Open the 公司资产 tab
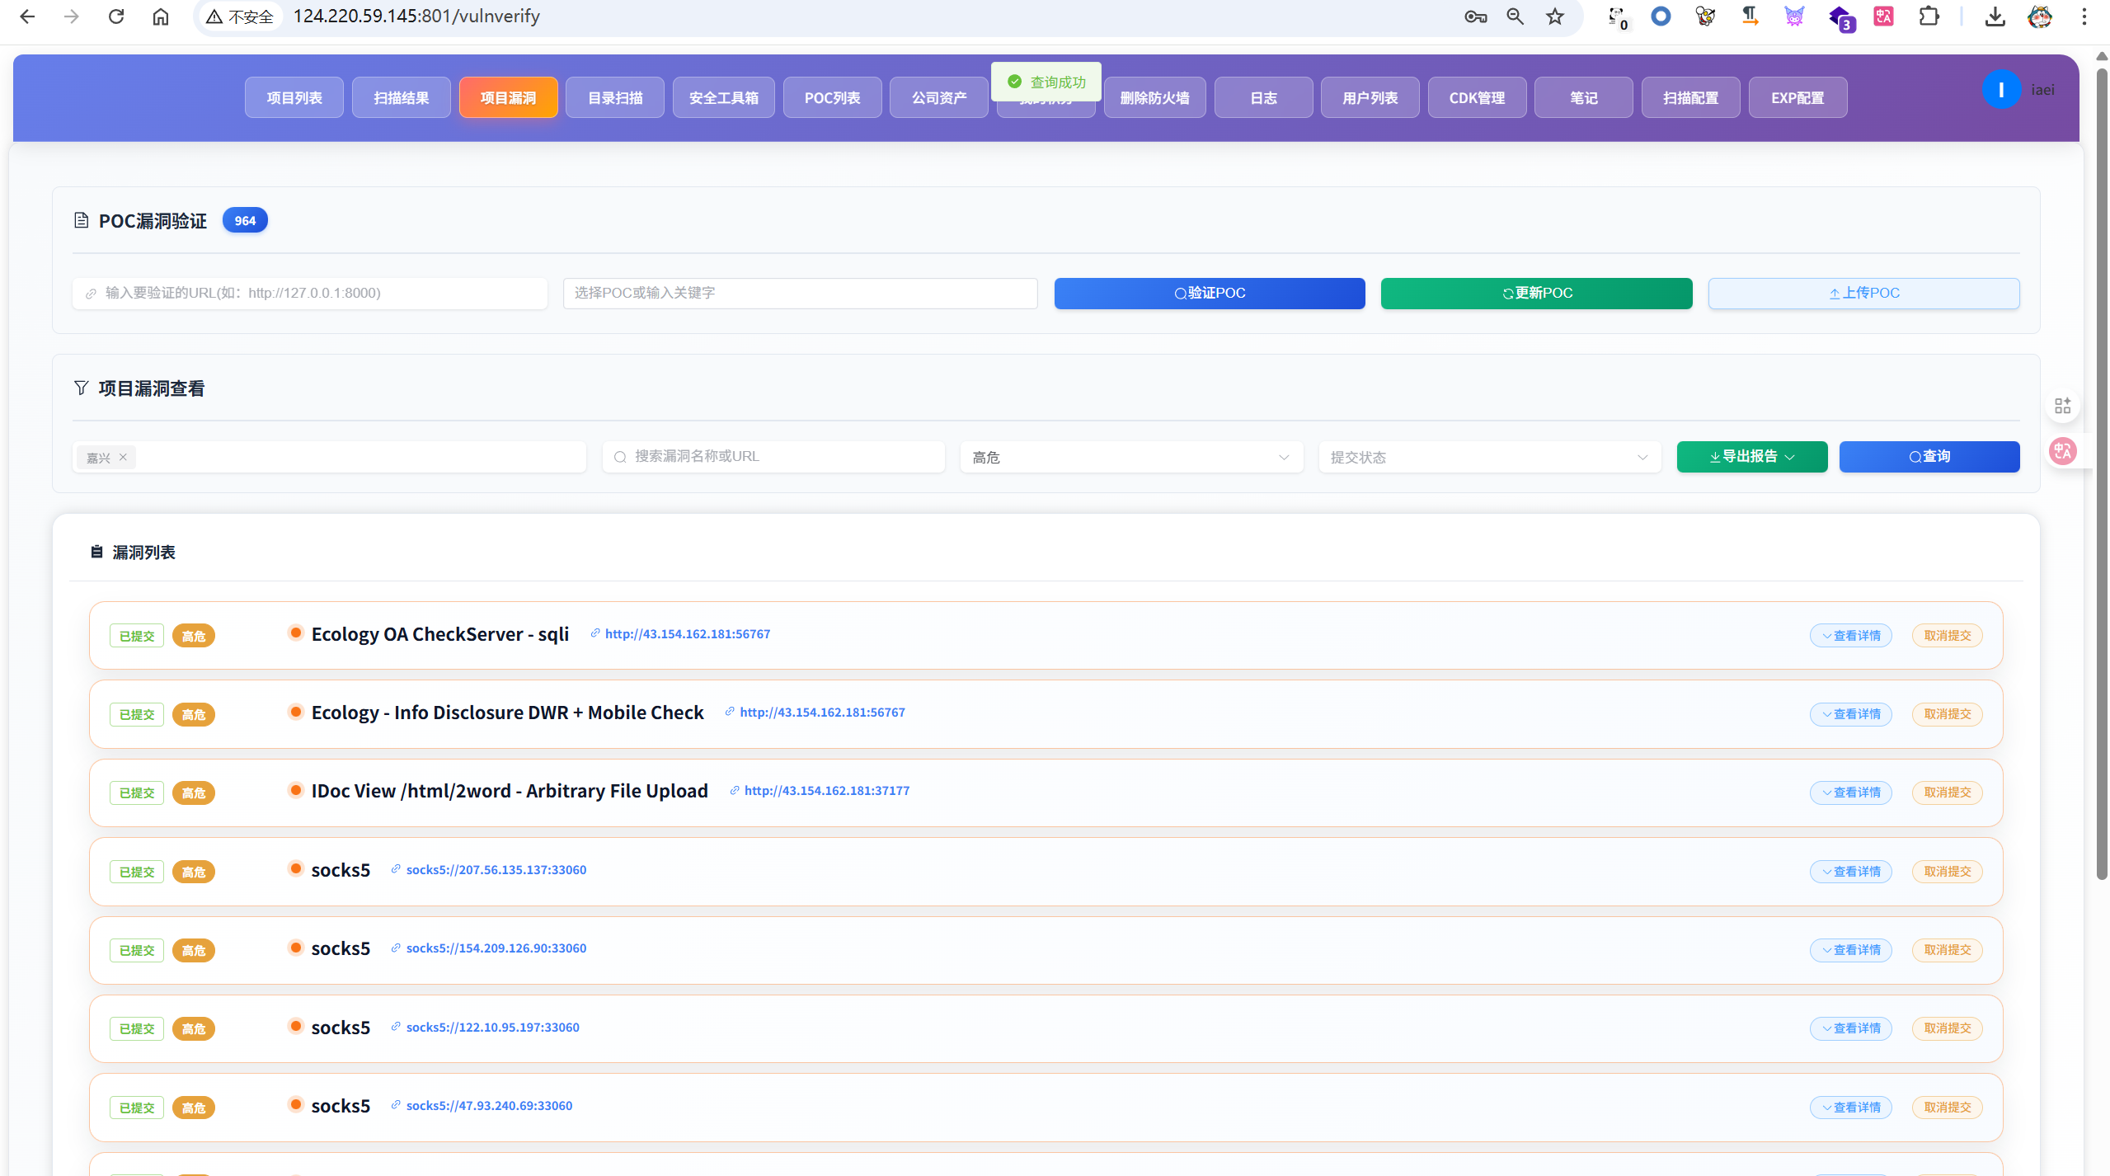The image size is (2110, 1176). (x=939, y=98)
